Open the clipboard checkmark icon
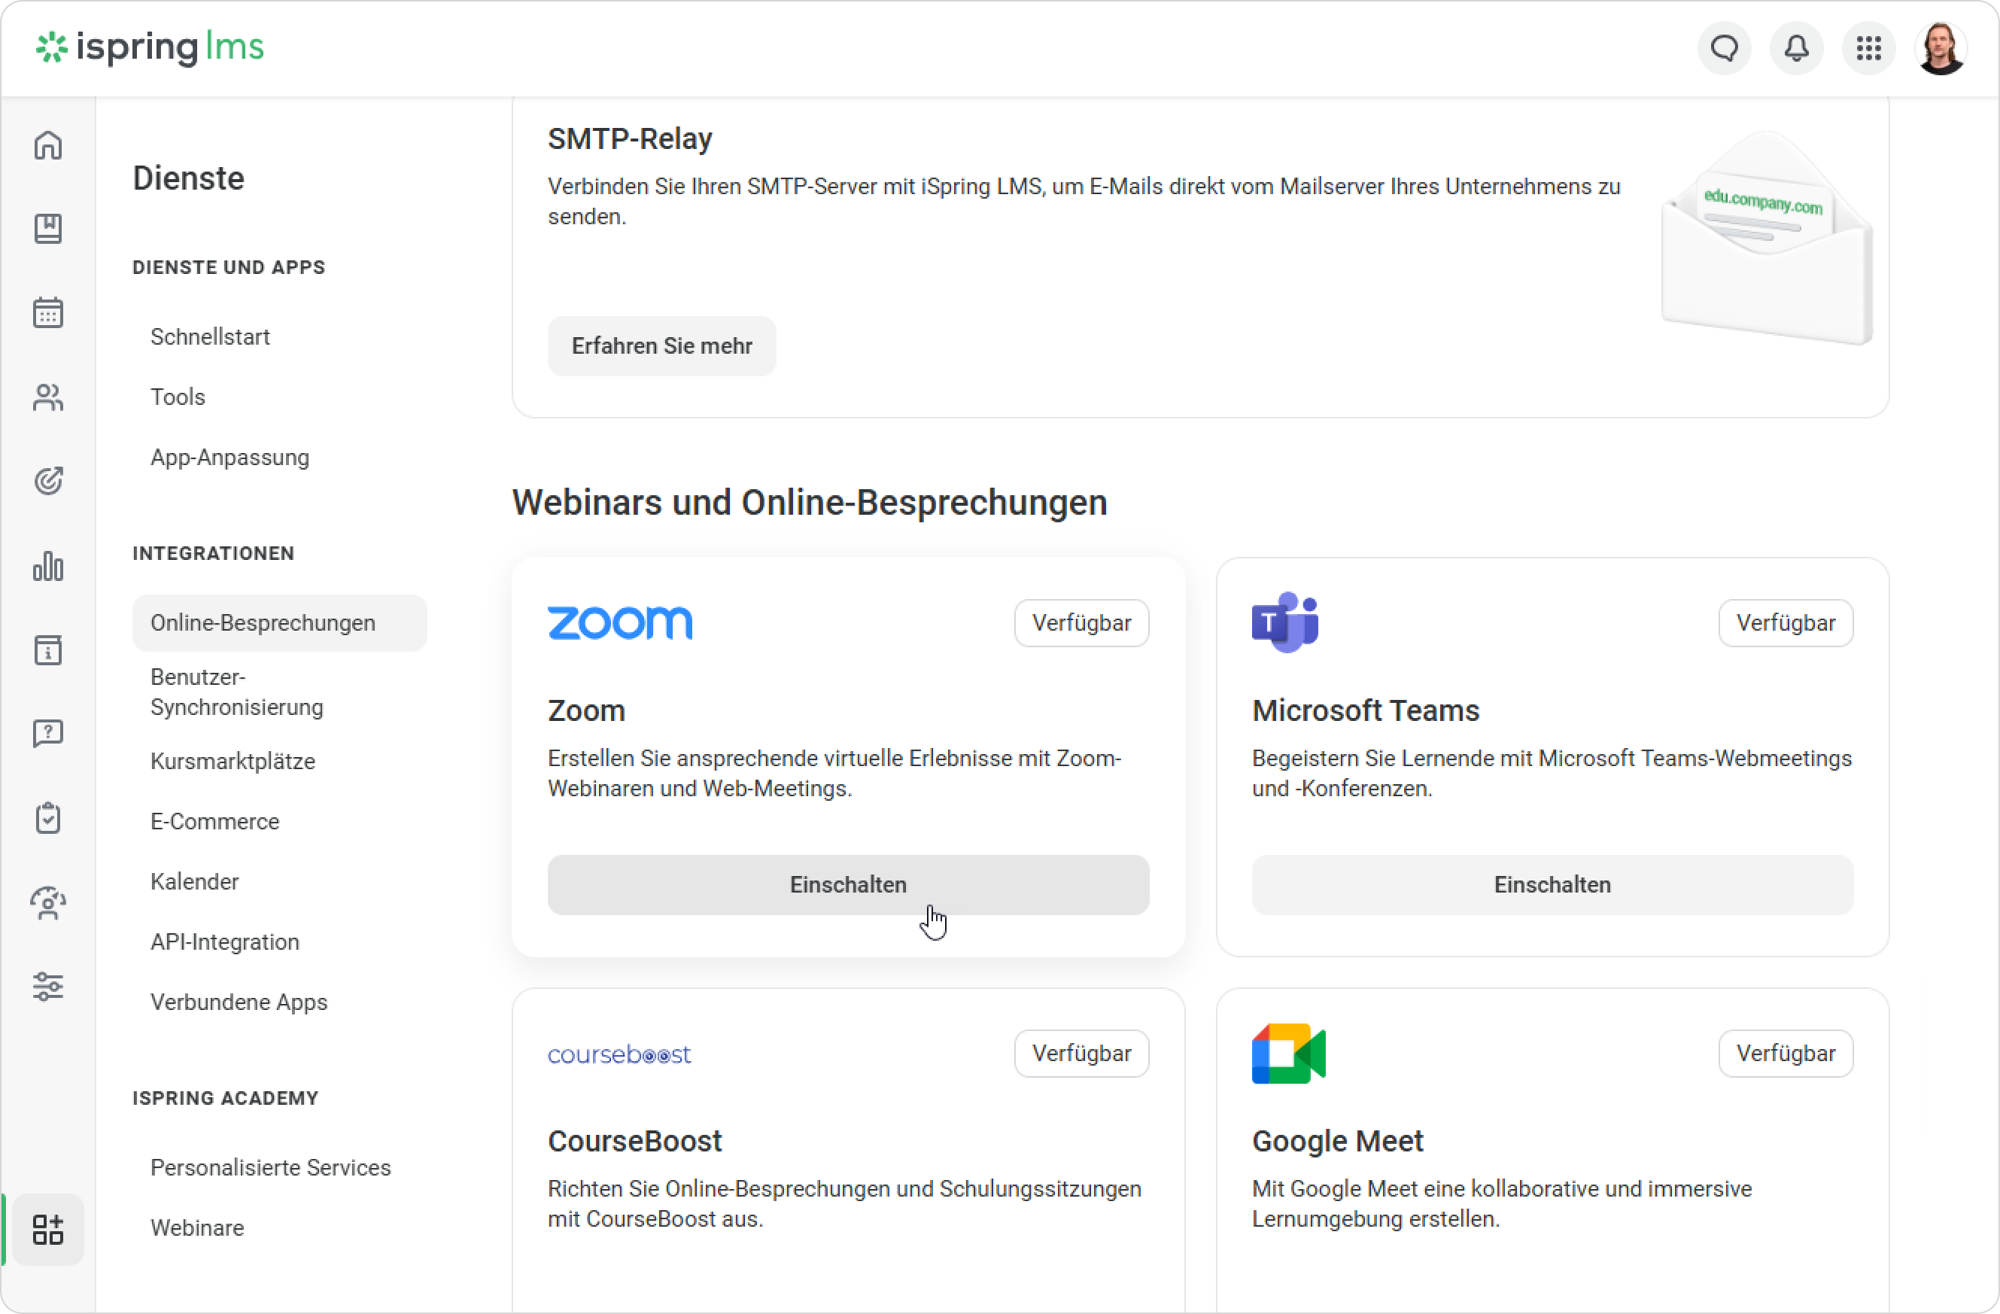Screen dimensions: 2000x1314 tap(48, 818)
